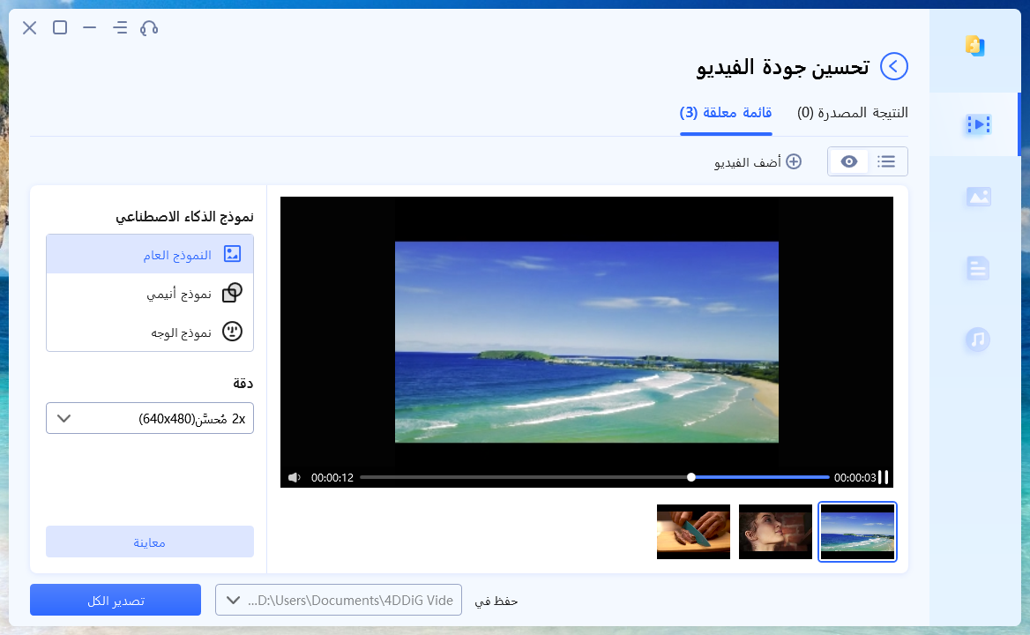Click the back arrow beside the title
Screen dimensions: 1030x635
point(894,66)
